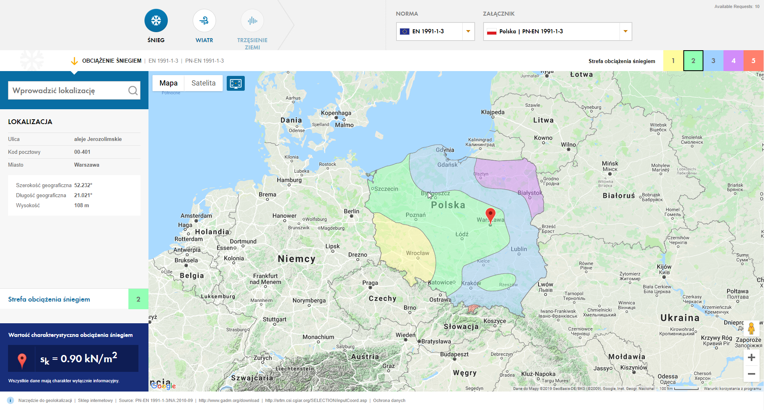This screenshot has height=410, width=764.
Task: Click the Wprowadzić lokalizację input field
Action: pyautogui.click(x=68, y=91)
